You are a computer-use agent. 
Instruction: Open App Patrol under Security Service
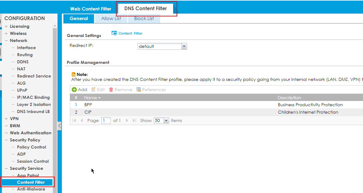[28, 175]
